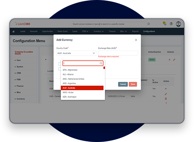Open the Country Code dropdown
Image resolution: width=194 pixels, height=142 pixels.
[x=76, y=53]
